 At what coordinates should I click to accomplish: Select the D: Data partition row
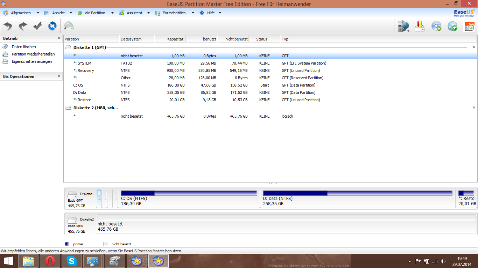click(x=270, y=92)
